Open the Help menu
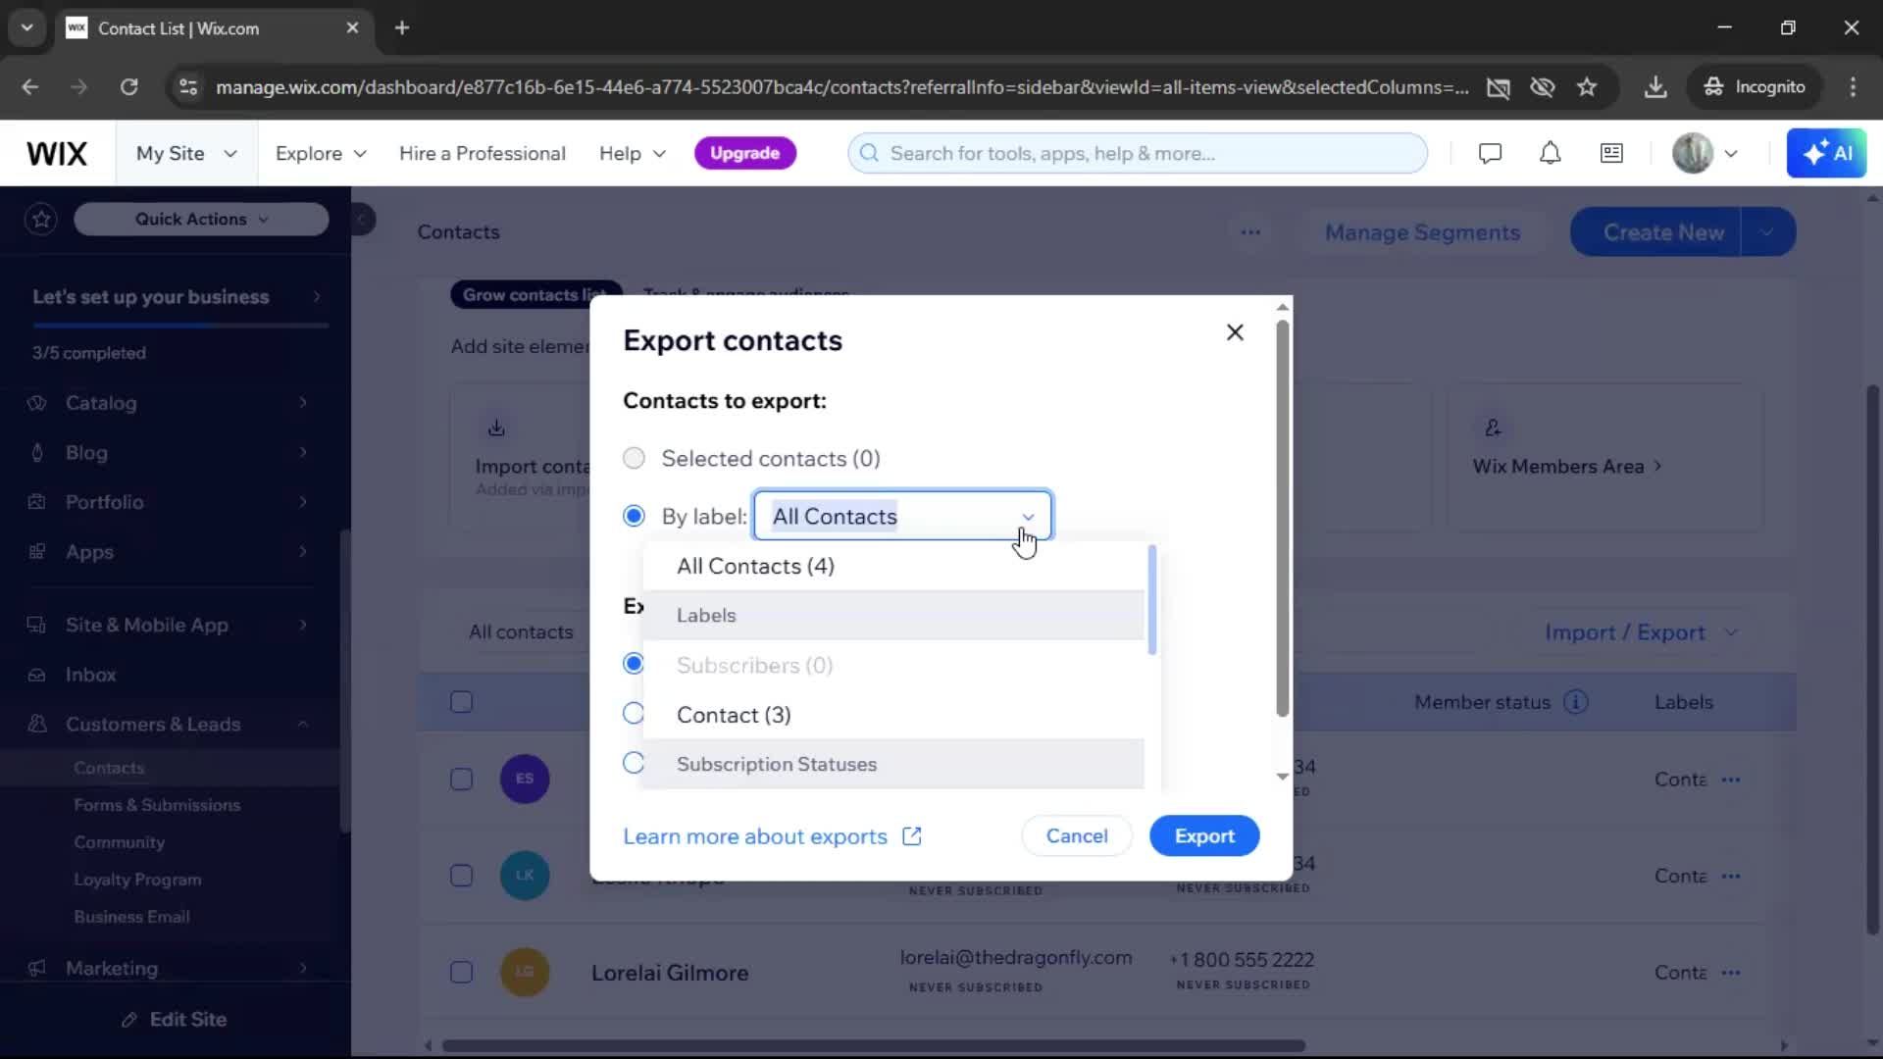This screenshot has width=1883, height=1059. pos(633,153)
